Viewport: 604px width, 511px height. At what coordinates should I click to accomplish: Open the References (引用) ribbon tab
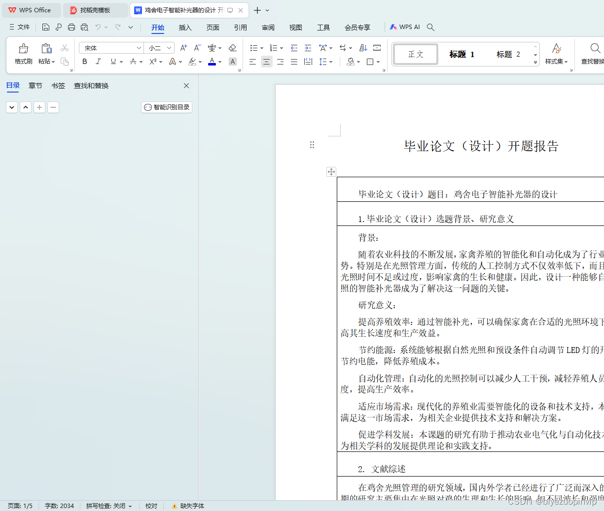click(x=240, y=28)
